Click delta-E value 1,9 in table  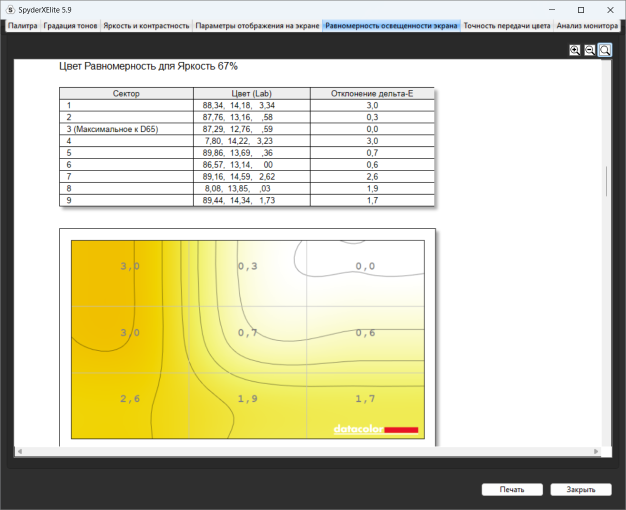(x=372, y=188)
